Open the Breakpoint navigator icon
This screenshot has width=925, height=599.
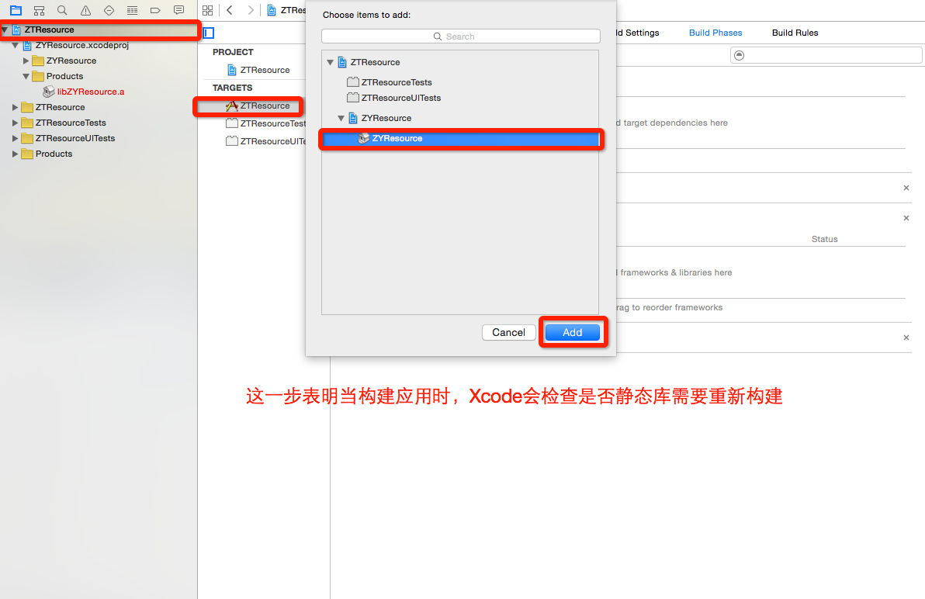pos(155,10)
